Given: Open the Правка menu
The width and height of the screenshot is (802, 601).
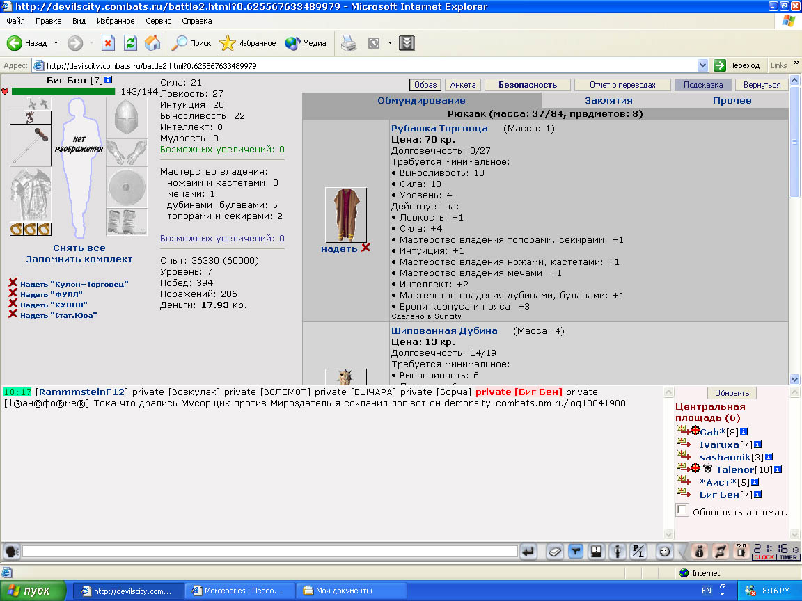Looking at the screenshot, I should 49,21.
